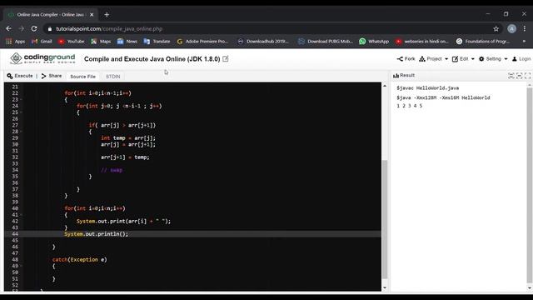Show hidden bookmarks overflow chevron

[x=524, y=42]
